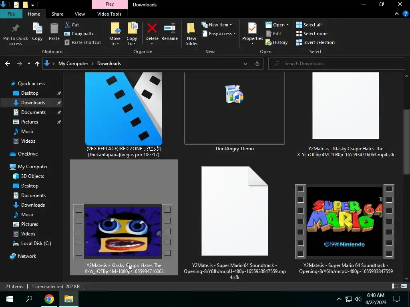Open the File menu
Viewport: 410px width, 307px height.
click(11, 14)
